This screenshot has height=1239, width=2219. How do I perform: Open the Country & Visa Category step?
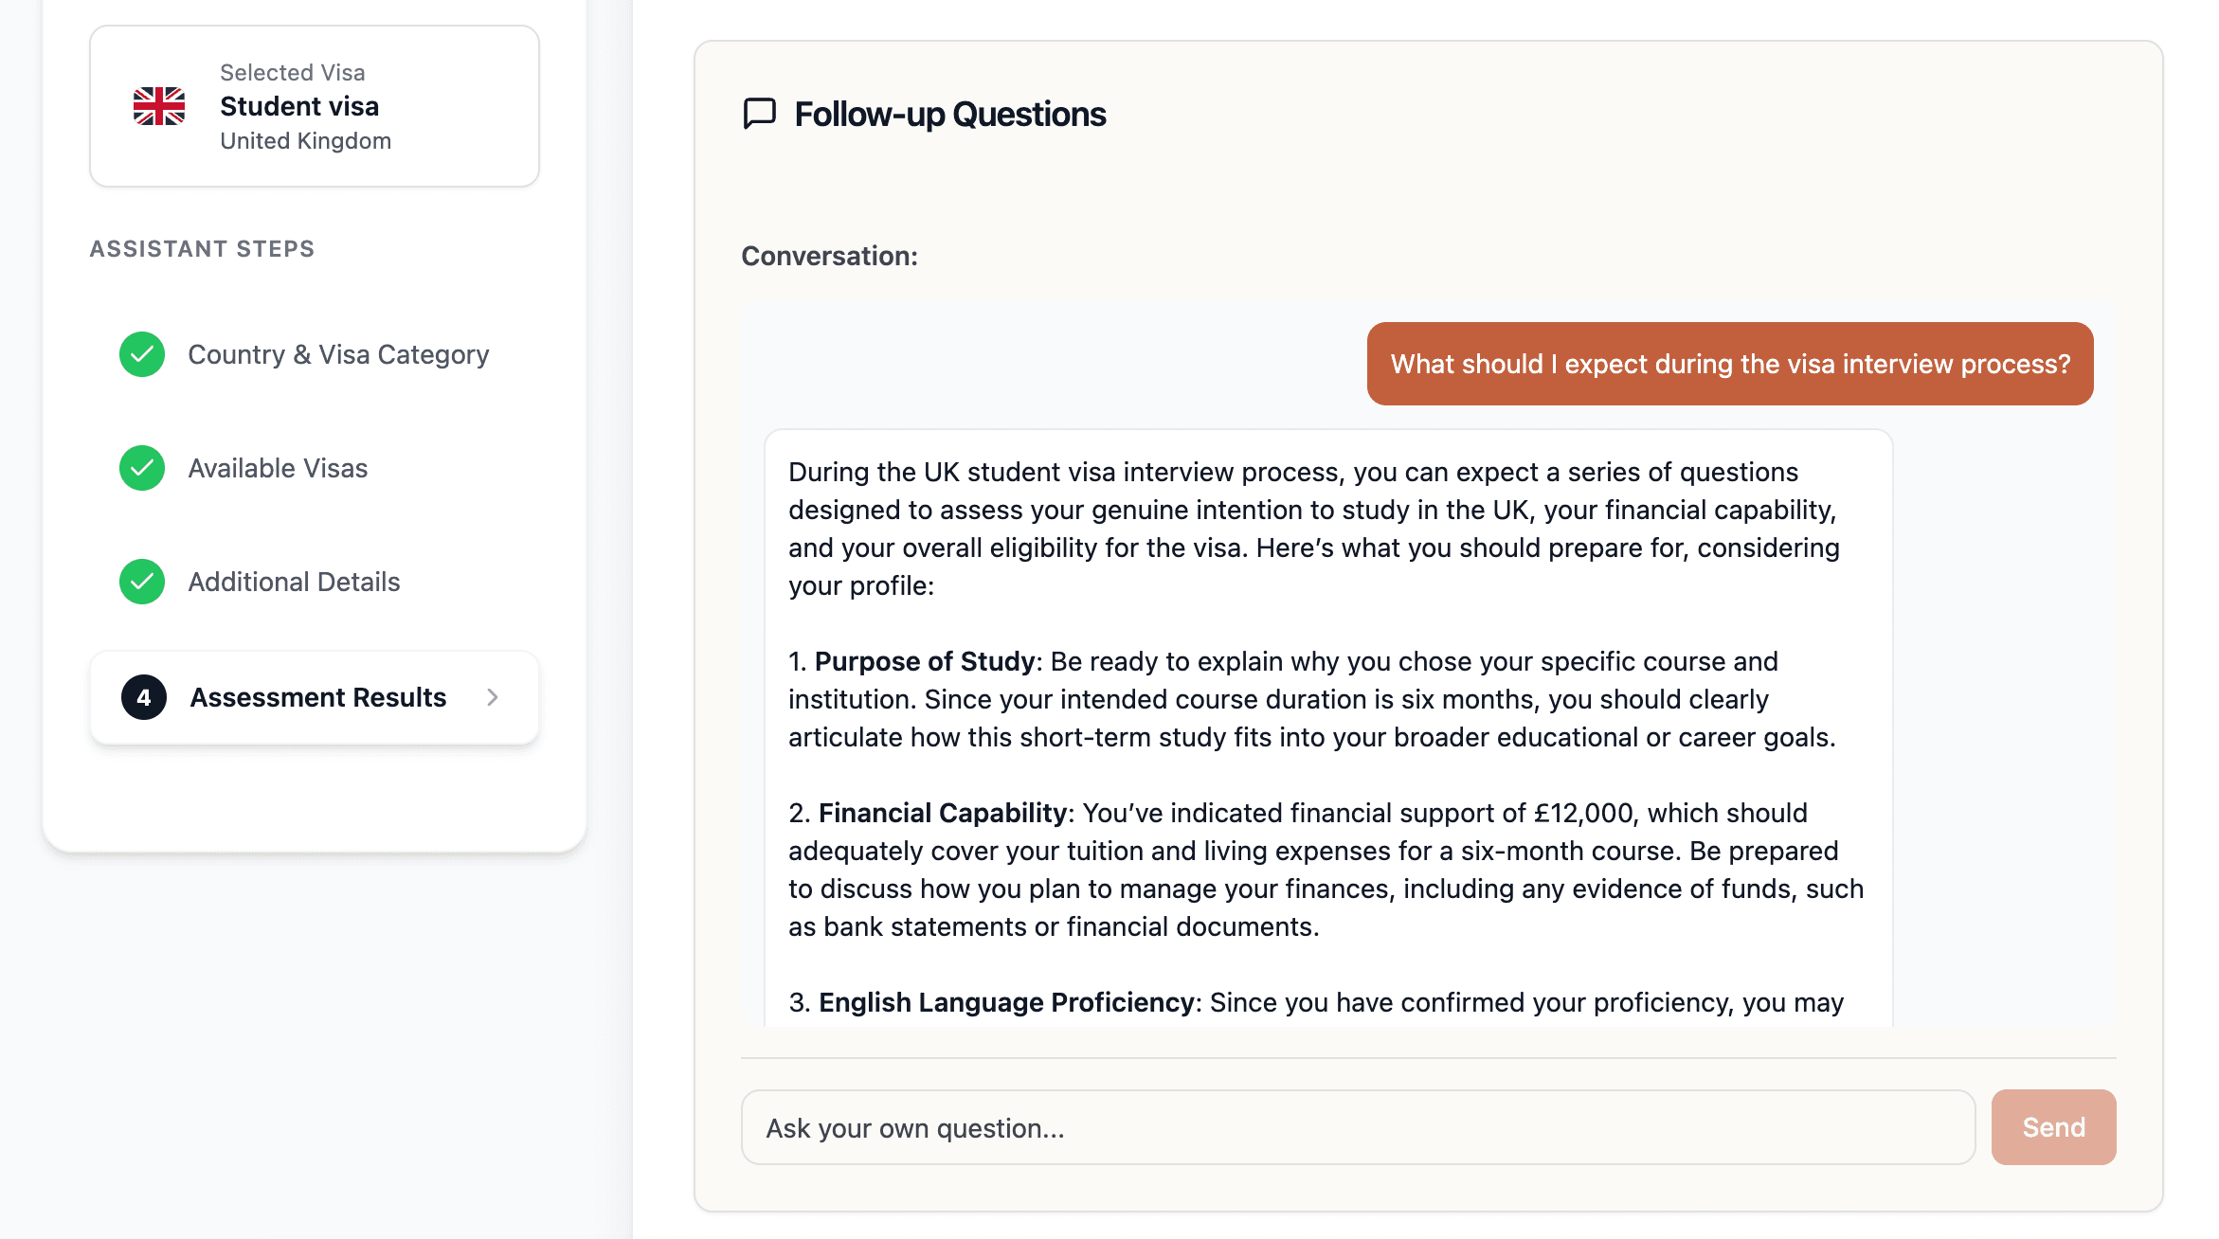[x=338, y=354]
